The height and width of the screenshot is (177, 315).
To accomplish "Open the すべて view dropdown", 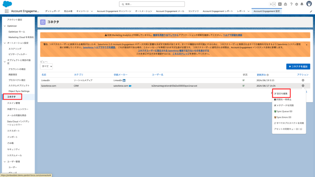I will (46, 66).
